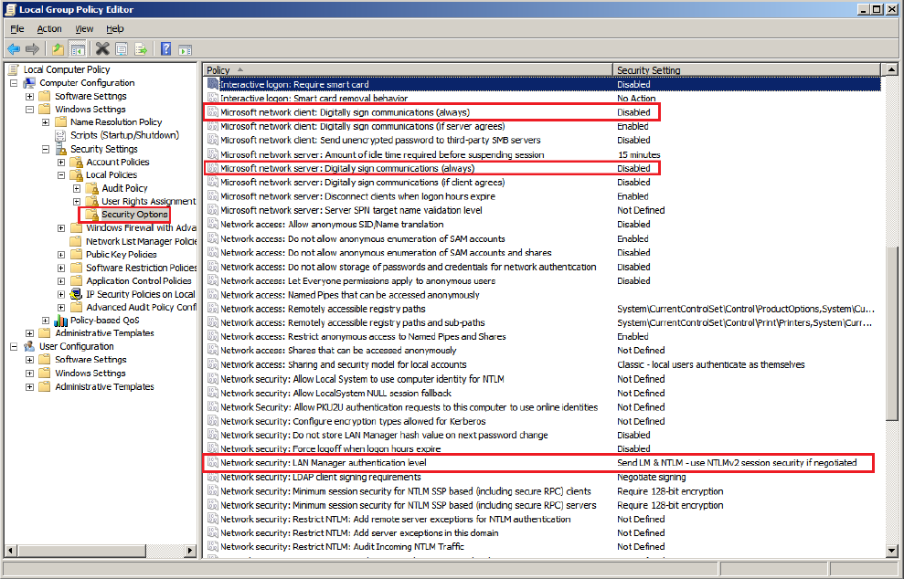Click the Audit Policy folder icon

tap(91, 188)
